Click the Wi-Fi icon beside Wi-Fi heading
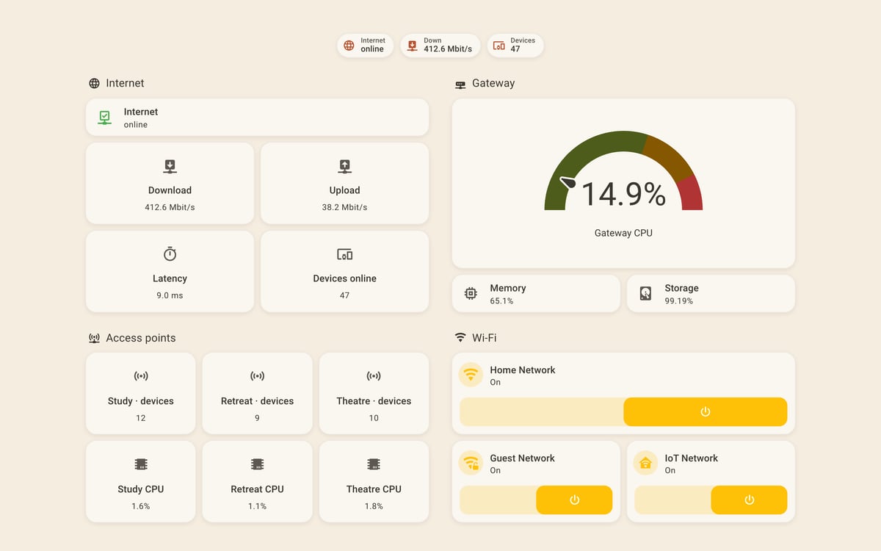The image size is (881, 551). [x=460, y=338]
